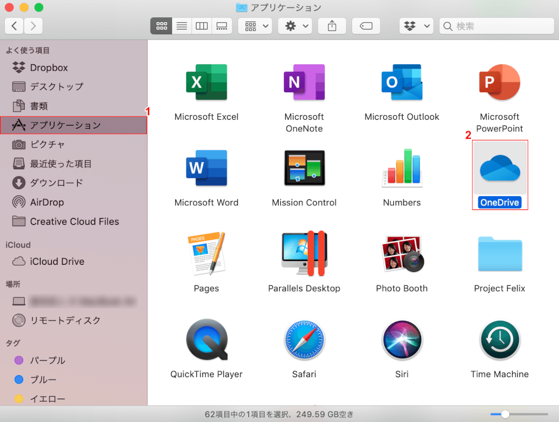Click the Microsoft Excel name label
Image resolution: width=559 pixels, height=422 pixels.
pyautogui.click(x=206, y=117)
